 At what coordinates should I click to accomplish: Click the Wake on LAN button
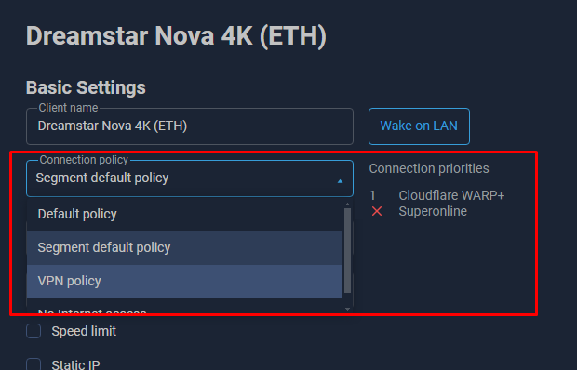[419, 126]
